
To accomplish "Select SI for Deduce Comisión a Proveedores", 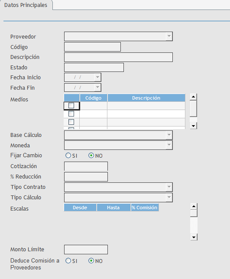I will click(x=68, y=261).
